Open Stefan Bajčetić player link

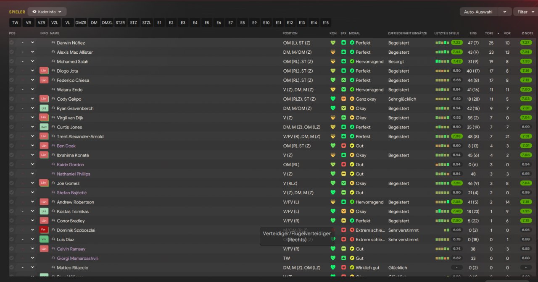(72, 193)
